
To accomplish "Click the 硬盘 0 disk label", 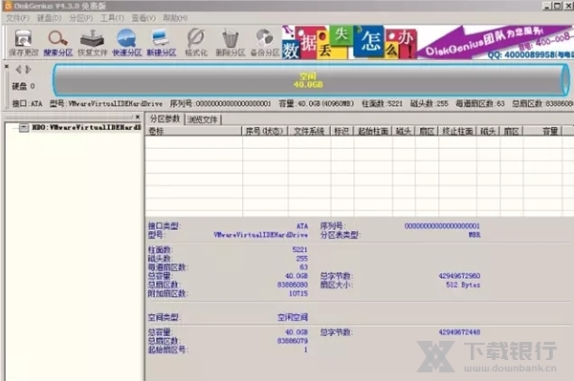I will 23,86.
